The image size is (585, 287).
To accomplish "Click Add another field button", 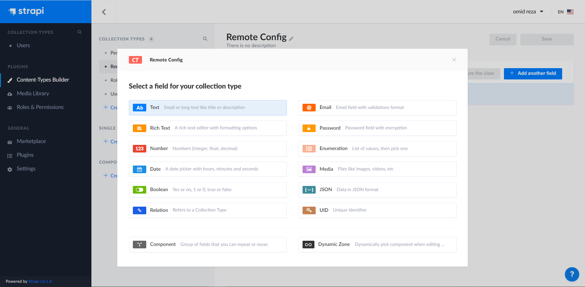I will 533,73.
